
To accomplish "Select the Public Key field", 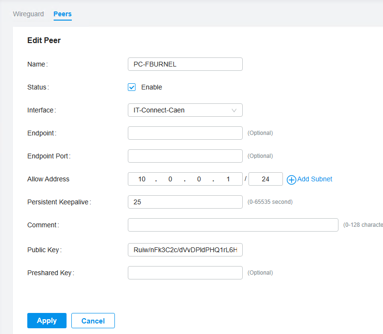I will pyautogui.click(x=185, y=250).
